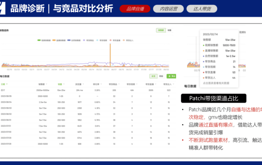Click 点击图表查看相关数据 hint in tooltip

tap(216, 83)
